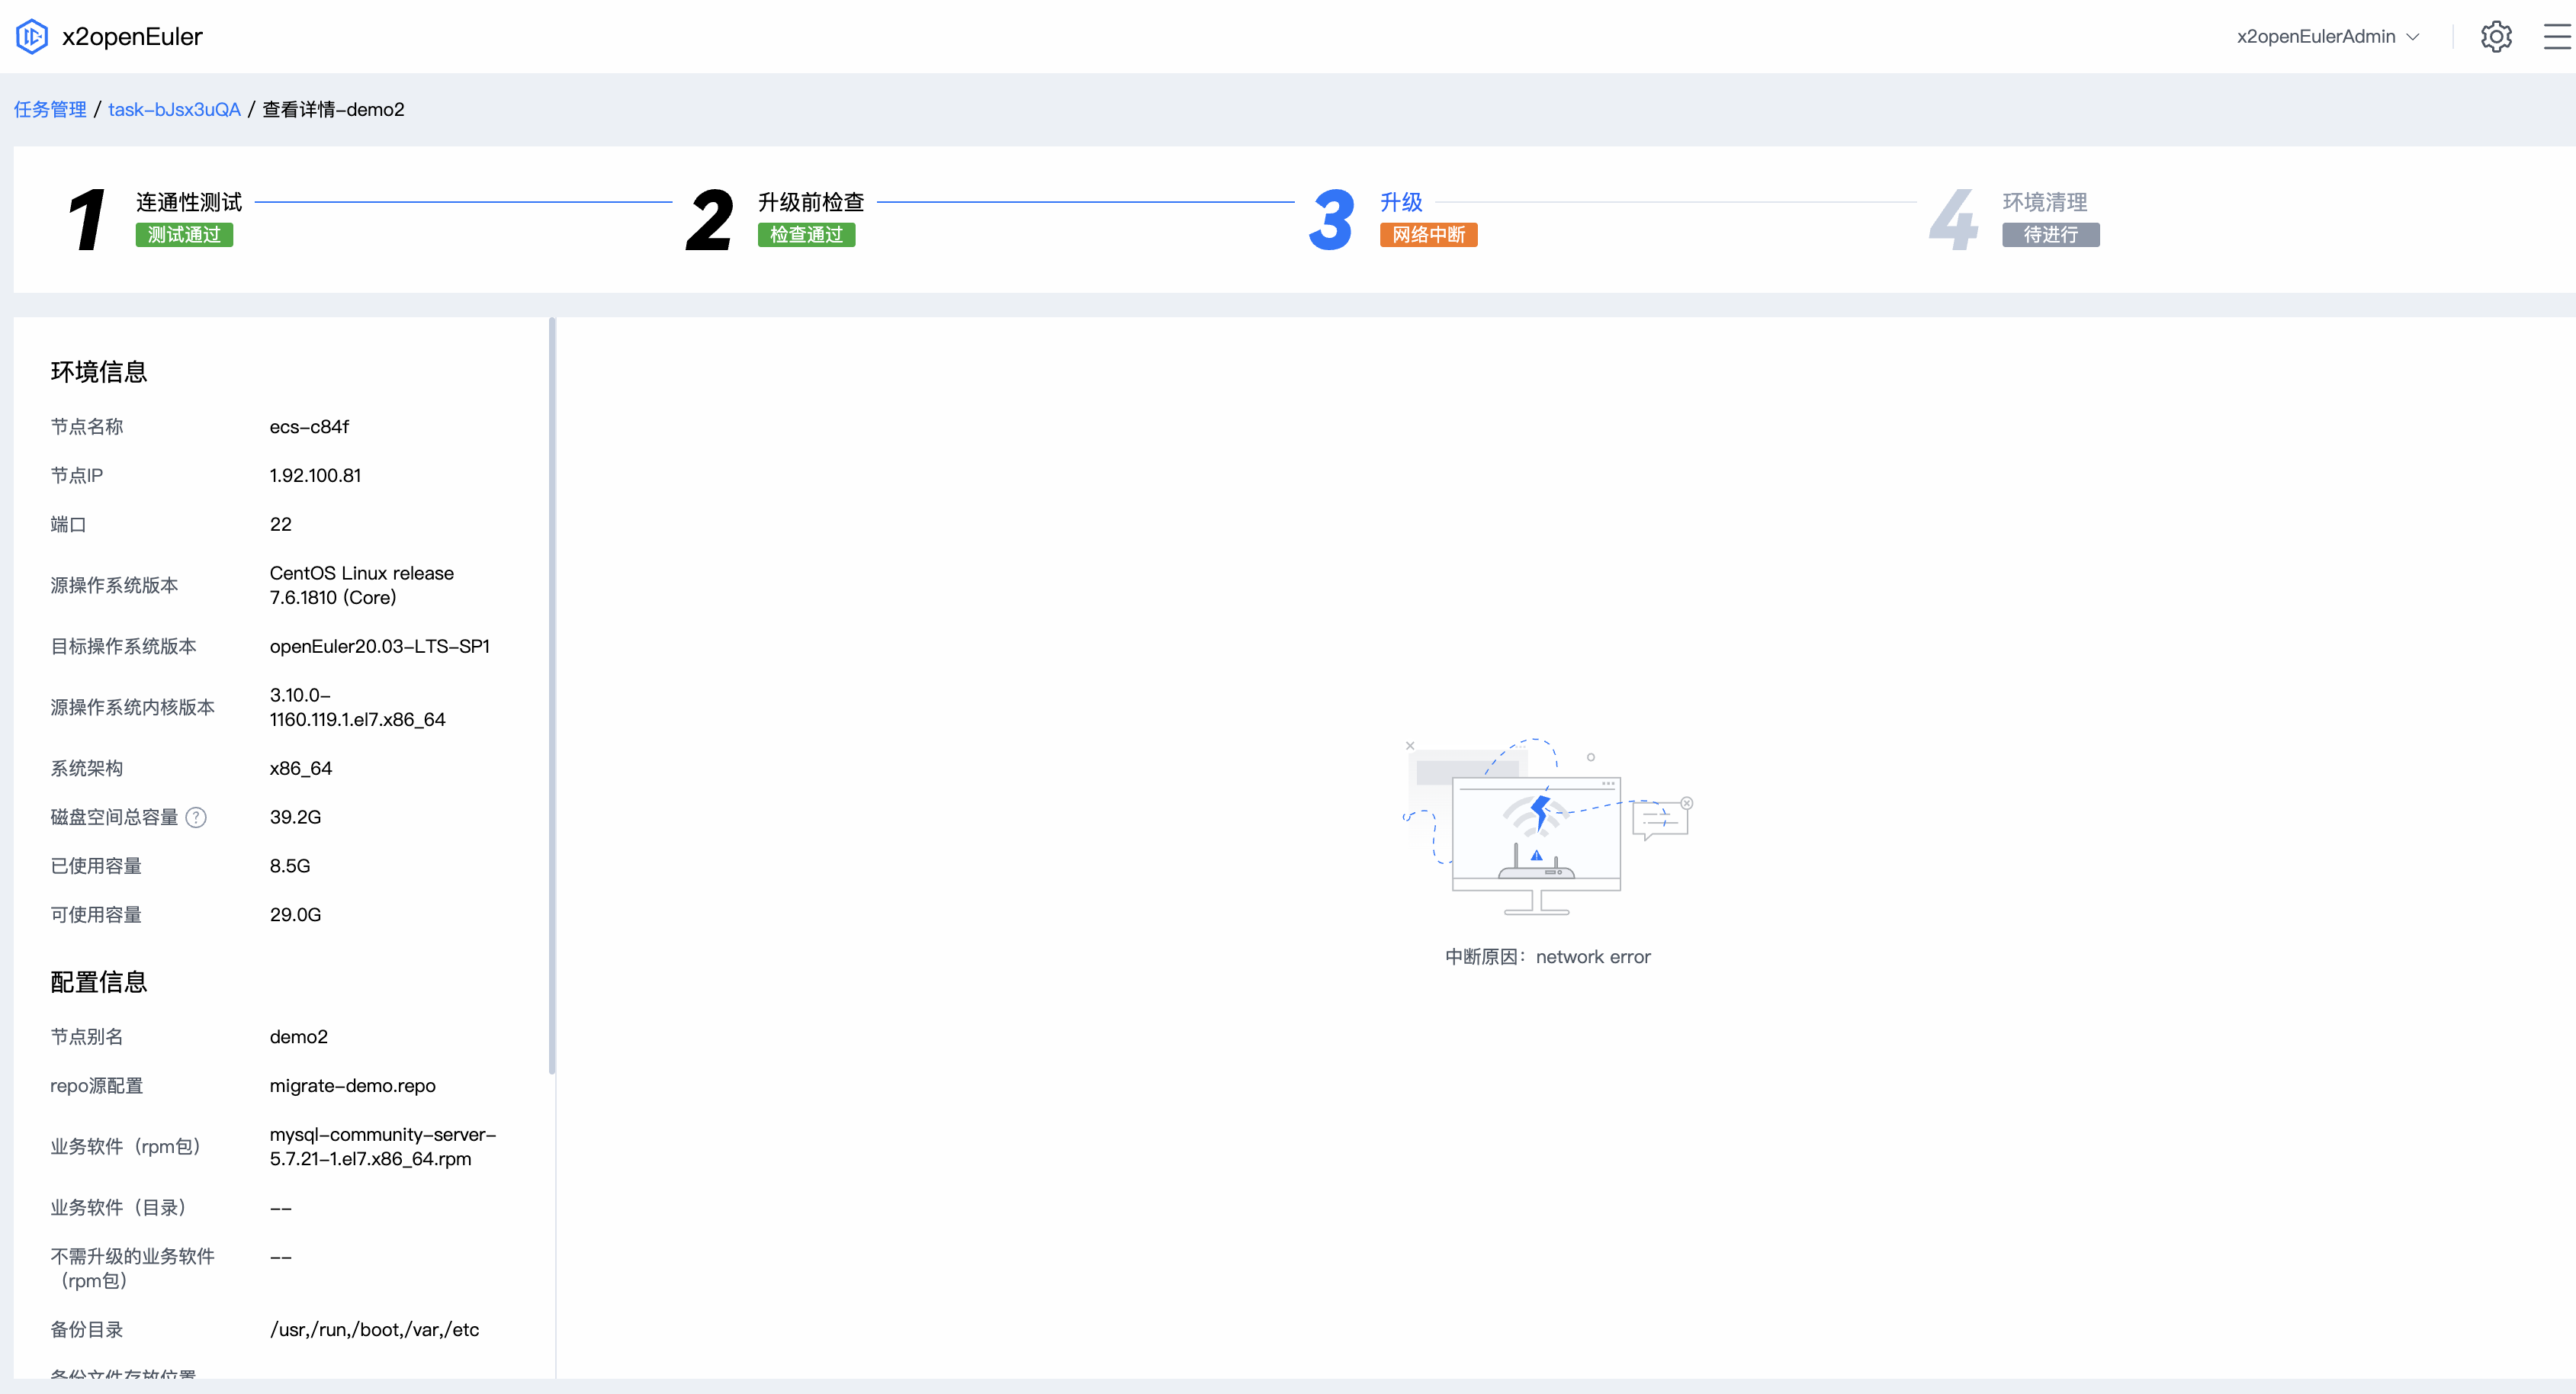The image size is (2576, 1394).
Task: Open the hamburger menu icon
Action: tap(2557, 37)
